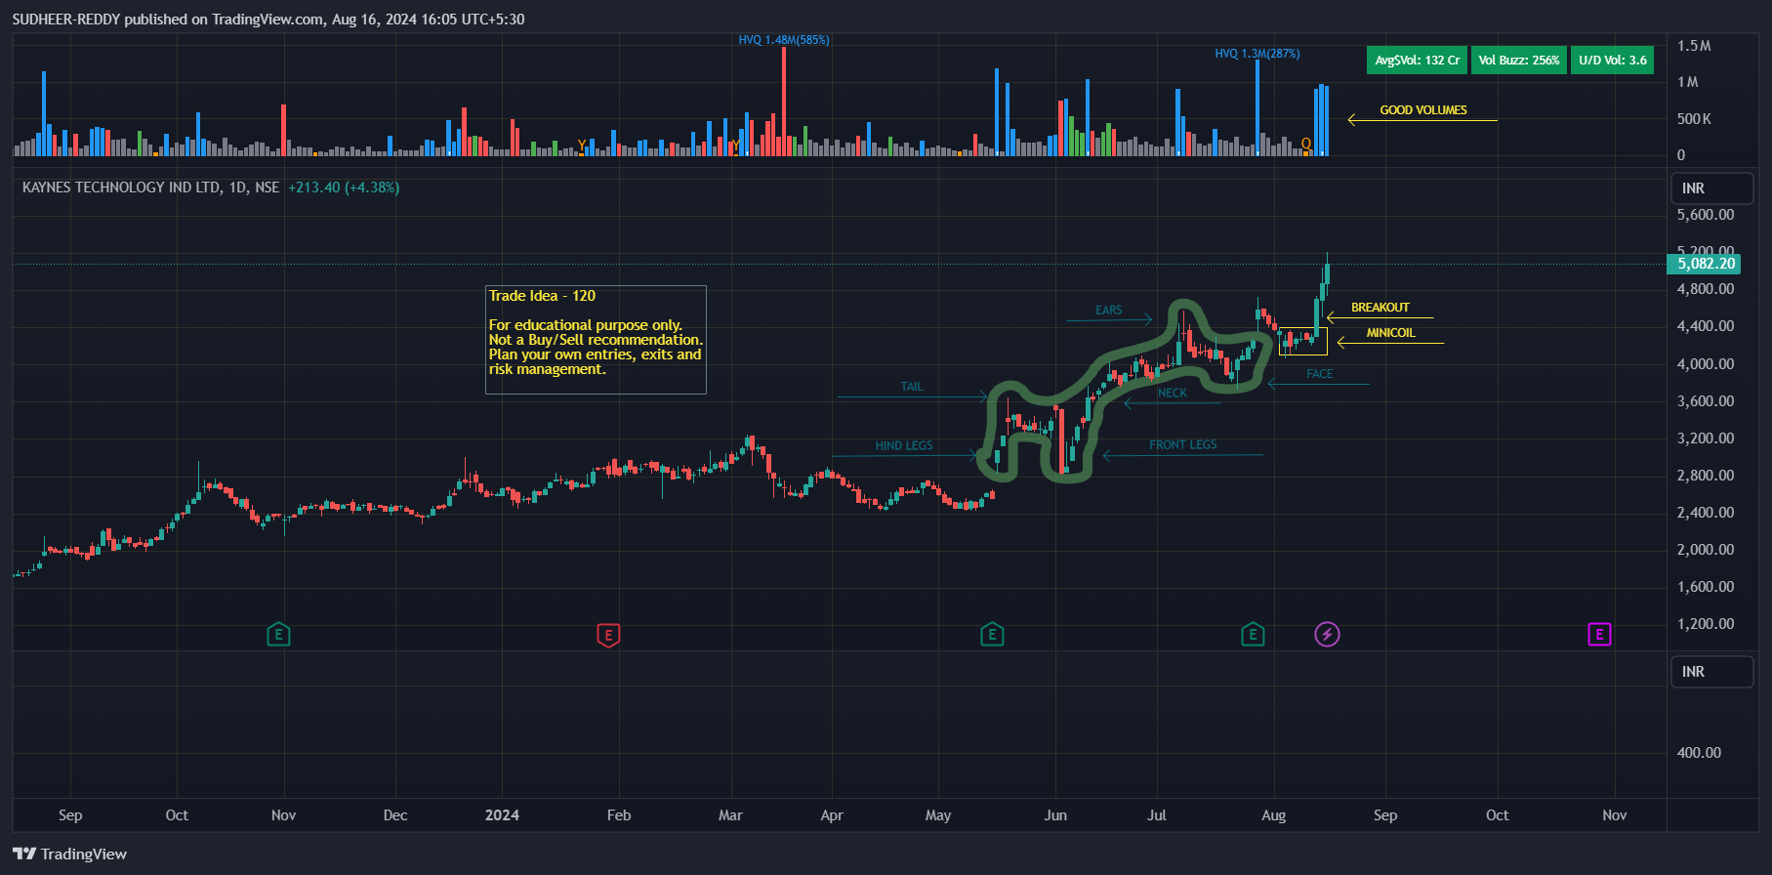Click the 1,200.00 price axis value
The width and height of the screenshot is (1772, 875).
(x=1706, y=624)
